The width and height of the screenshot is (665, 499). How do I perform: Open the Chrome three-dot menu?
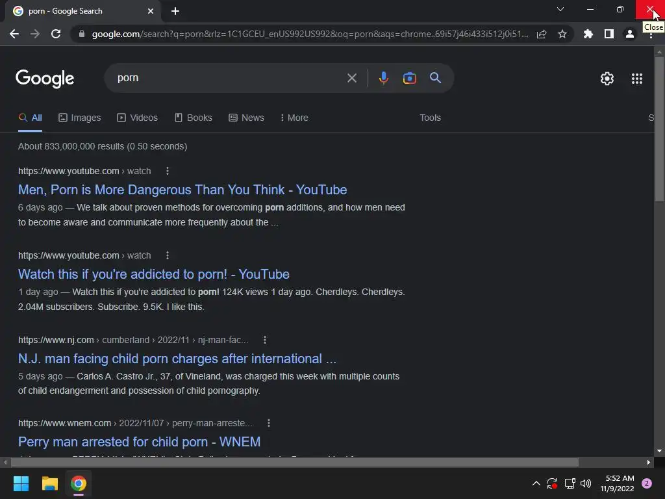point(651,36)
